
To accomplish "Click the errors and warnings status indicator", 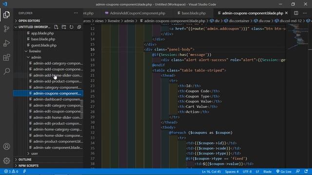I will click(11, 172).
